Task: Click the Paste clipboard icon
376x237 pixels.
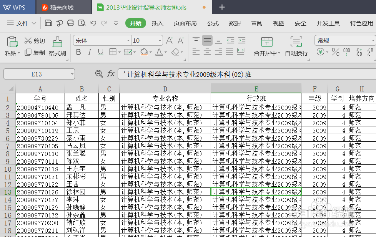Action: (x=12, y=42)
